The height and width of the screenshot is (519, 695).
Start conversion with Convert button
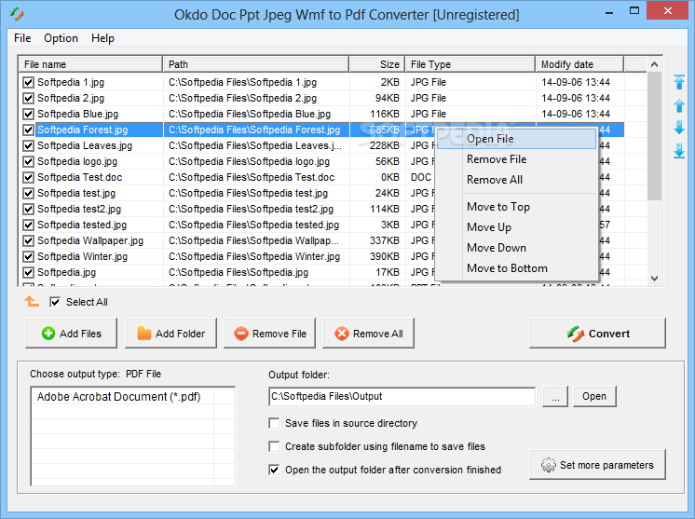point(597,334)
